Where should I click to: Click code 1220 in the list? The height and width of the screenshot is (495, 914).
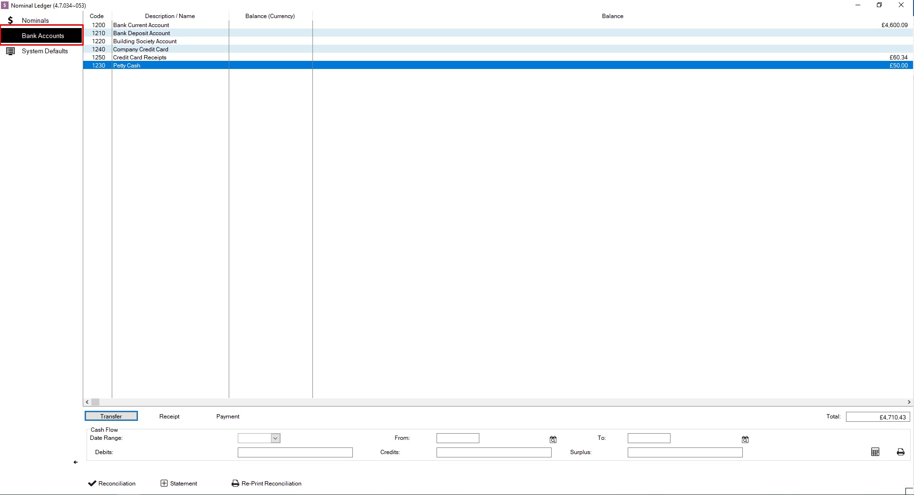tap(98, 41)
